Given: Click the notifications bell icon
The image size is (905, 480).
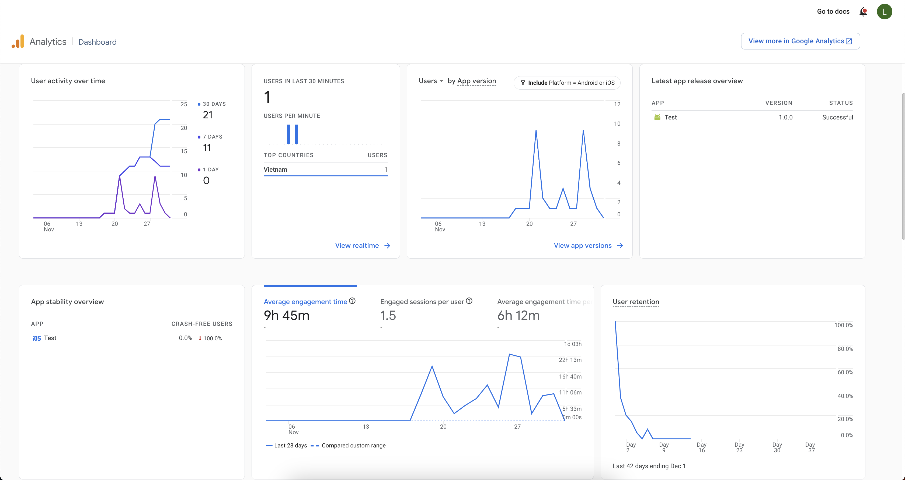Looking at the screenshot, I should pos(863,12).
